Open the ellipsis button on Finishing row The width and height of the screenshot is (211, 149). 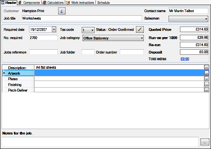(x=207, y=84)
